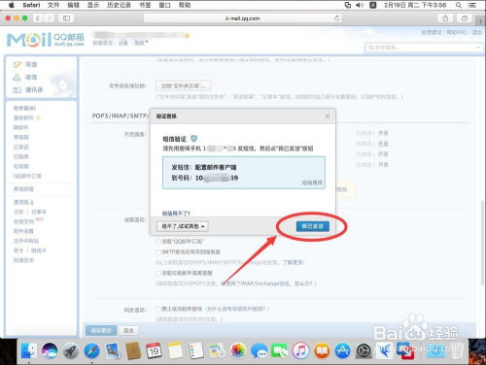Open Calendar icon in Dock
This screenshot has height=365, width=486.
[154, 350]
